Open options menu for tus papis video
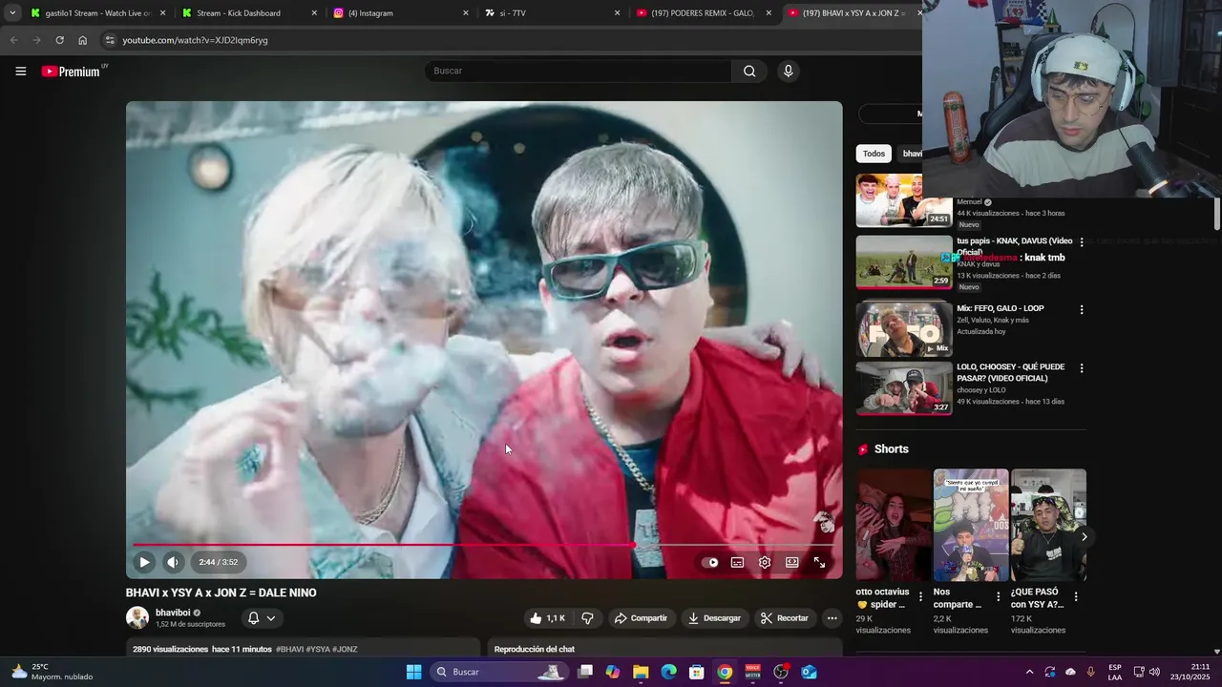This screenshot has height=687, width=1222. (x=1082, y=242)
